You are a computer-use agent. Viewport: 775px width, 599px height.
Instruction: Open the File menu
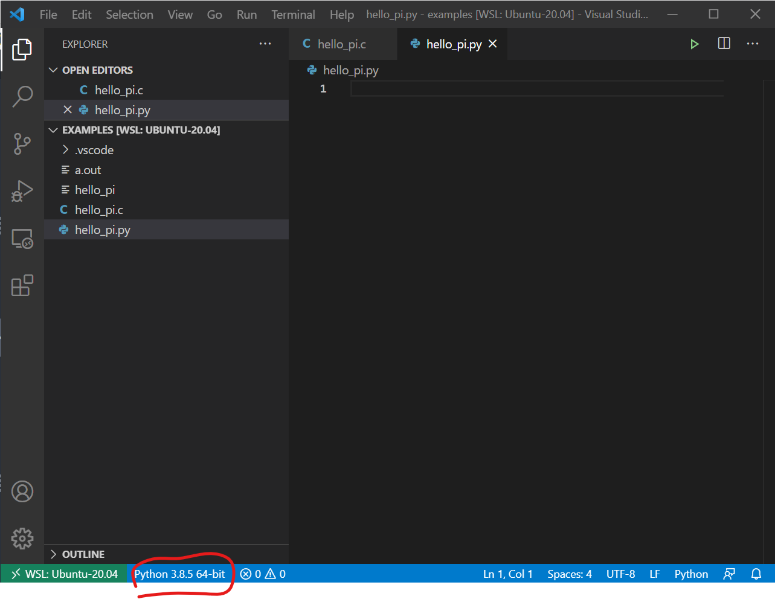click(48, 15)
